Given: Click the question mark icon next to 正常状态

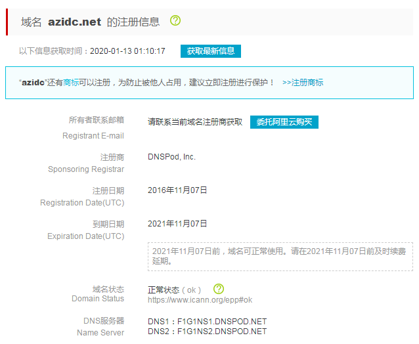Looking at the screenshot, I should coord(219,289).
